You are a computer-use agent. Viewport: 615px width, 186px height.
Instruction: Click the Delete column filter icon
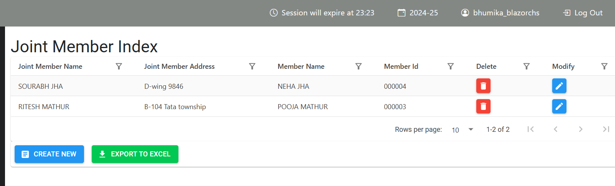click(526, 66)
